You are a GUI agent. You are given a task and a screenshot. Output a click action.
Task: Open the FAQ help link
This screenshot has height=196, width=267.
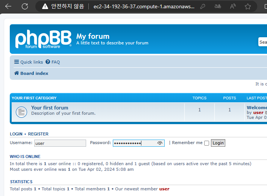point(53,62)
